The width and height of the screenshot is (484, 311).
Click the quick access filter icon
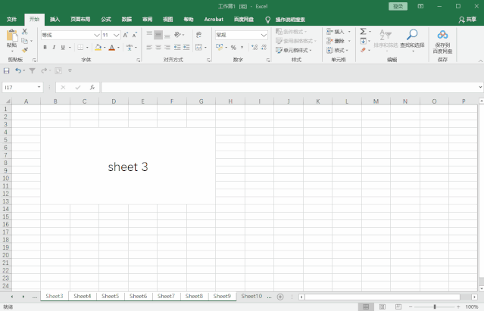(32, 71)
